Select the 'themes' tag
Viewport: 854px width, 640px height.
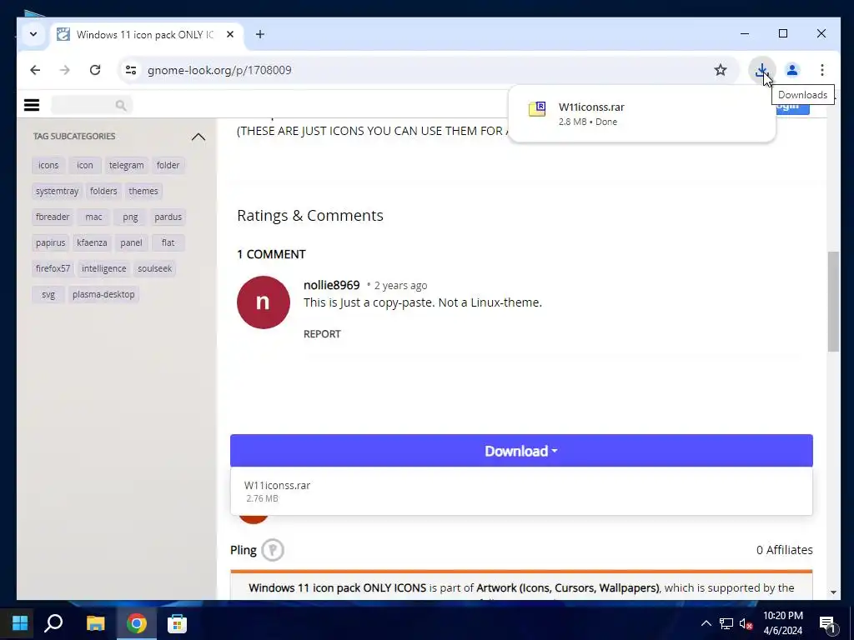point(143,191)
